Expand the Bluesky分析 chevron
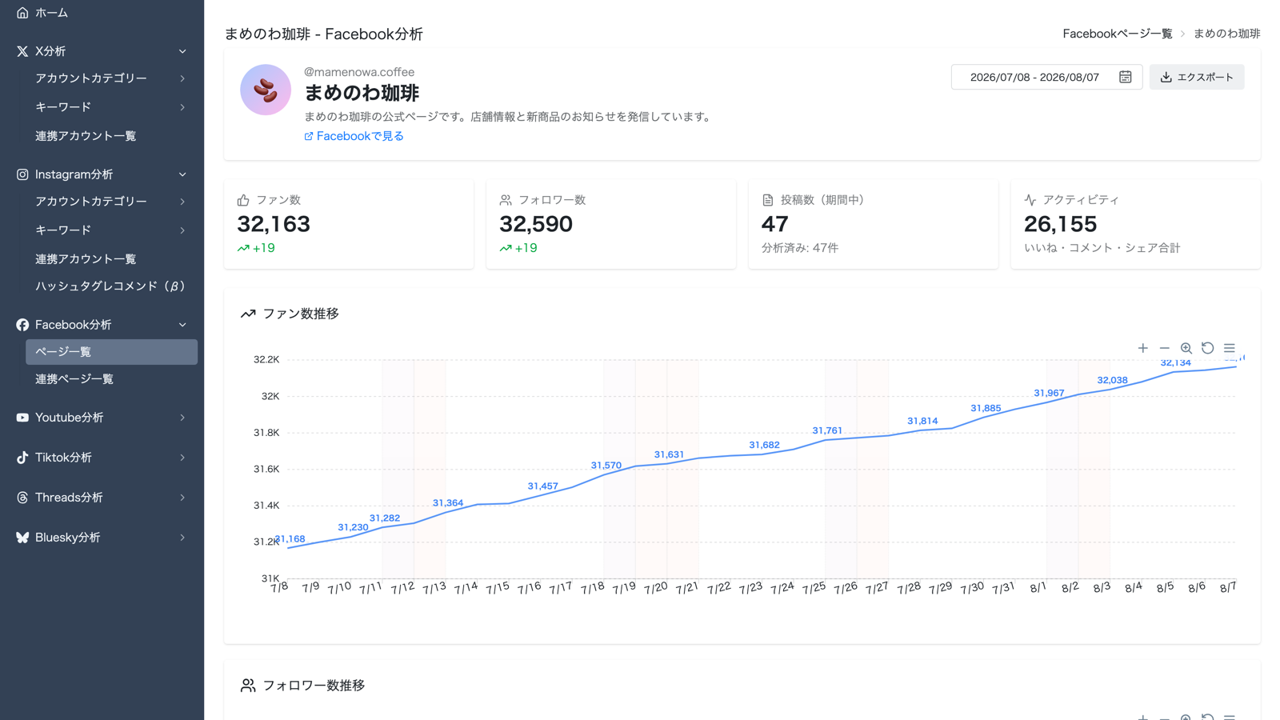Viewport: 1280px width, 720px height. point(182,538)
